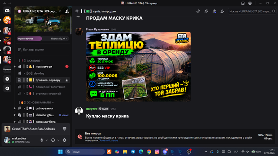Viewport: 278px width, 156px height.
Task: Open Google Chrome from taskbar
Action: point(149,152)
